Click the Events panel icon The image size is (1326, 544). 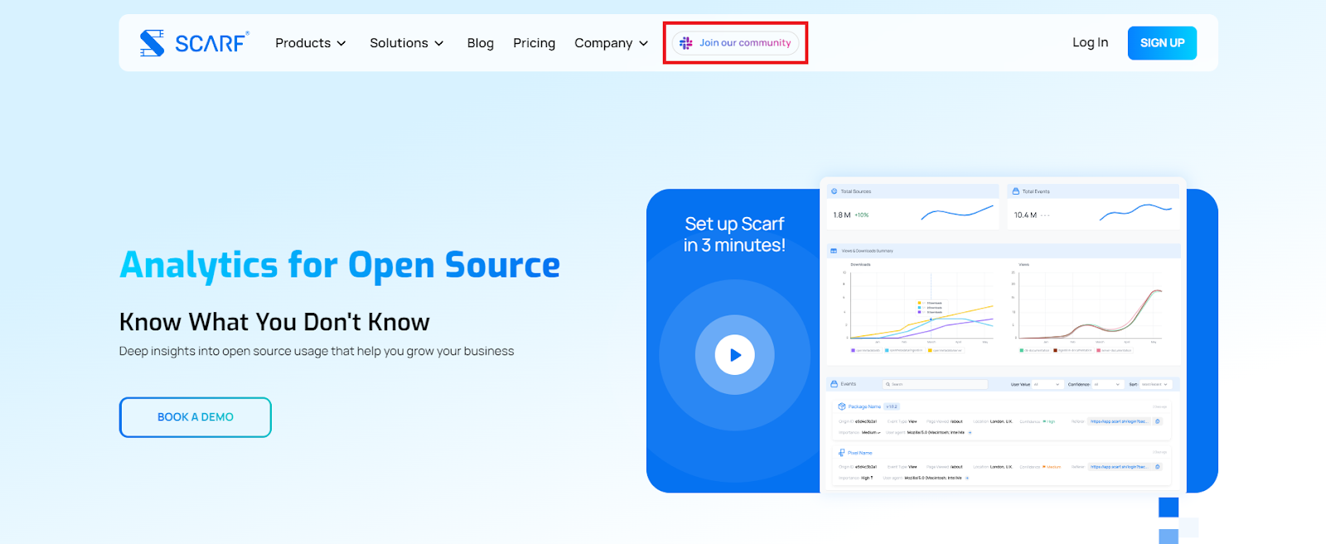(835, 384)
